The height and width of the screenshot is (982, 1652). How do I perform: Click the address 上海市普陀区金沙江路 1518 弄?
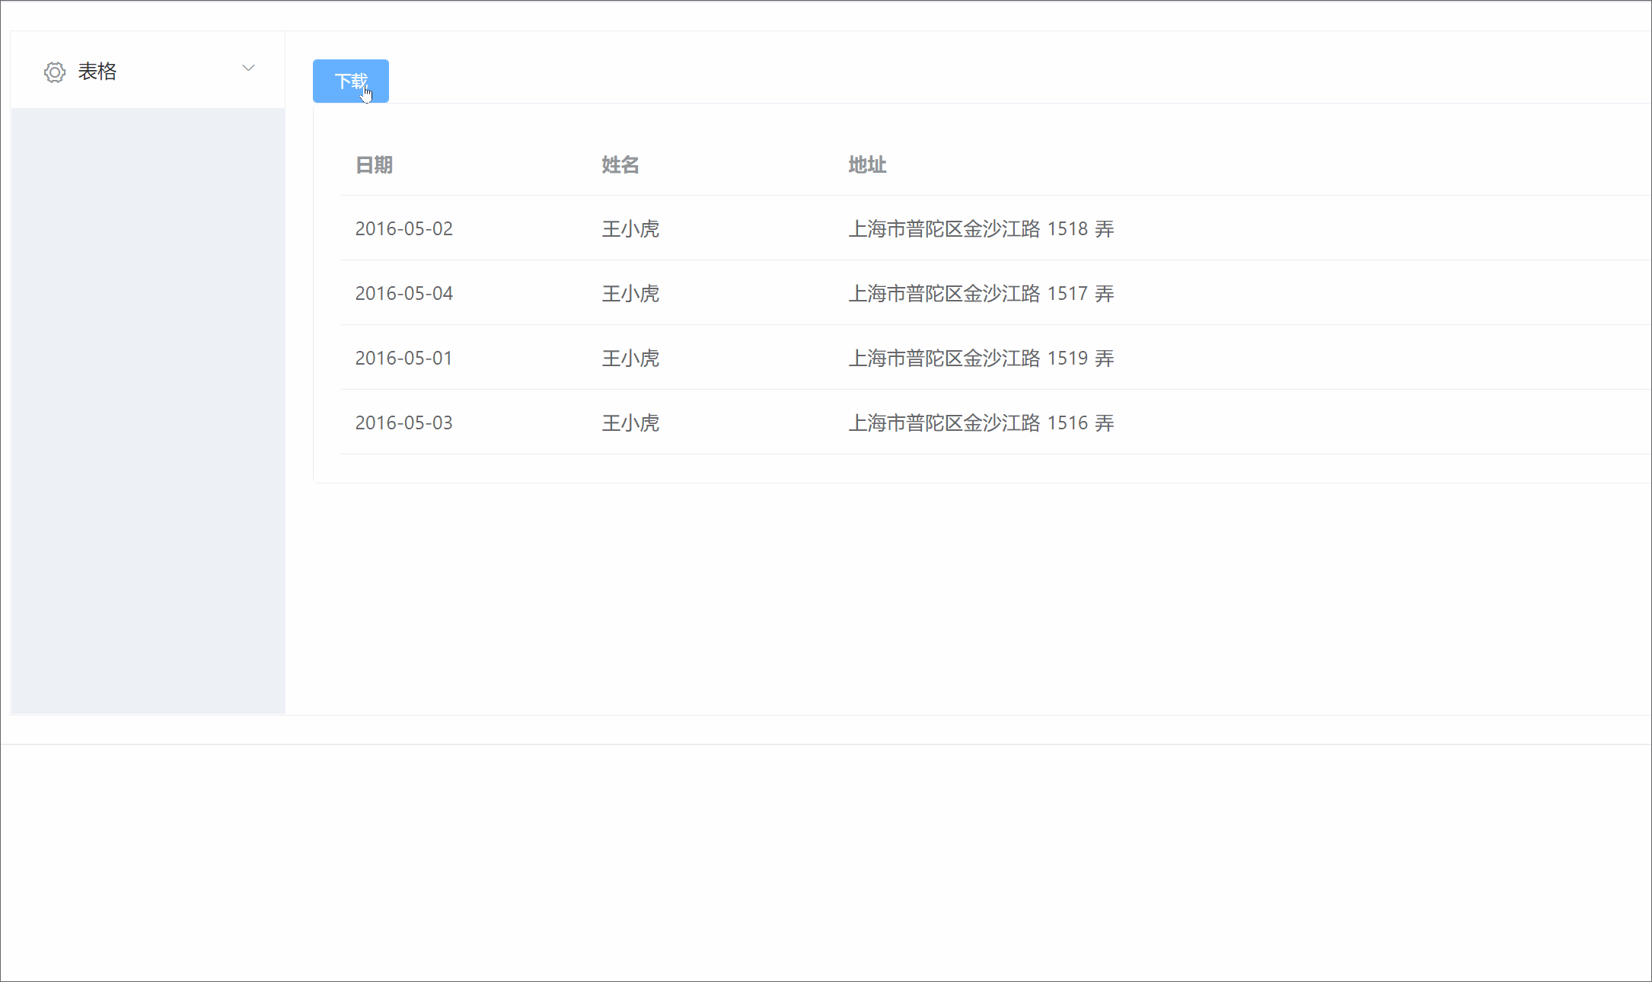981,228
